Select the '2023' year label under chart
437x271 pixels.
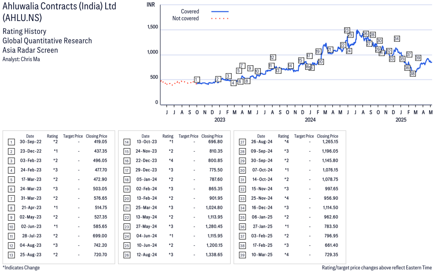[x=220, y=120]
